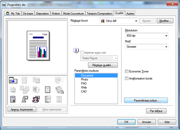Click the Par défaut button
The width and height of the screenshot is (180, 130).
click(x=156, y=111)
